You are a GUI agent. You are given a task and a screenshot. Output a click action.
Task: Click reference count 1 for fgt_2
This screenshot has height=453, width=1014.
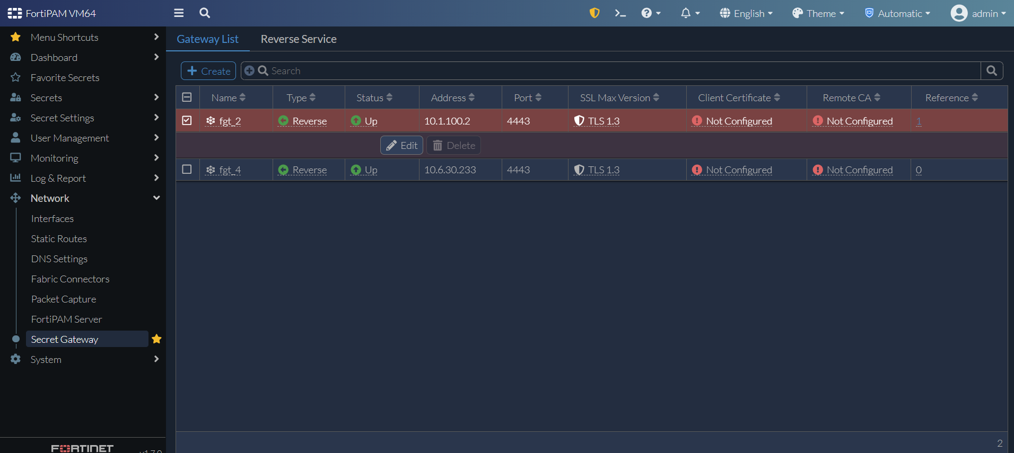click(x=919, y=121)
